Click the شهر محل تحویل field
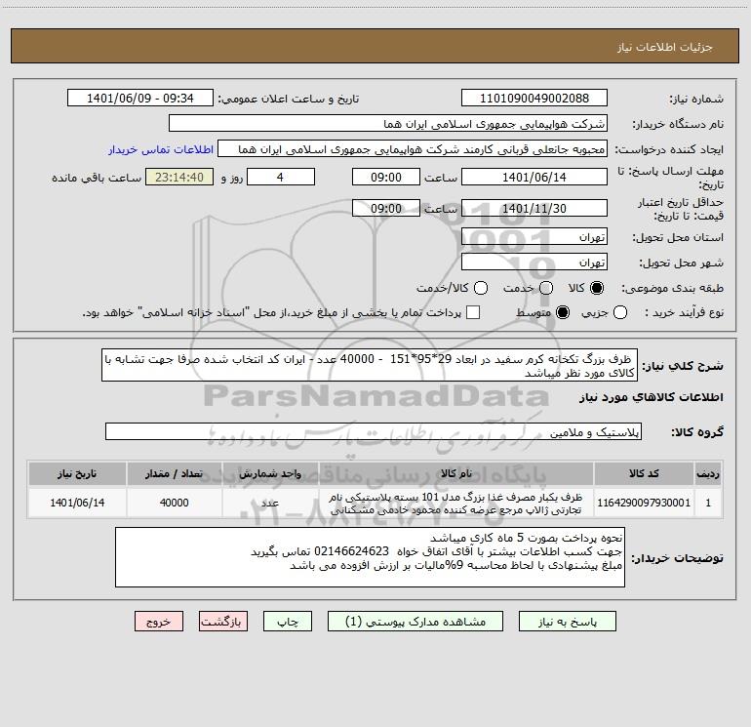 534,263
